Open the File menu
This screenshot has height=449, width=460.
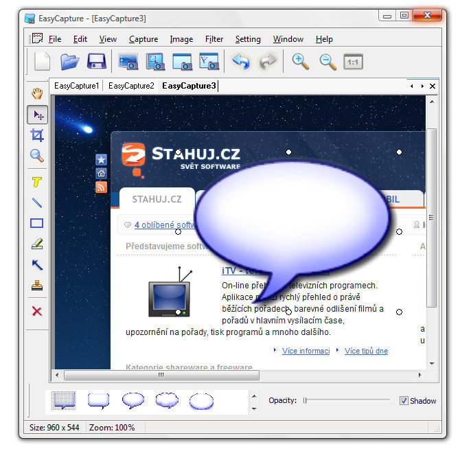pyautogui.click(x=55, y=39)
